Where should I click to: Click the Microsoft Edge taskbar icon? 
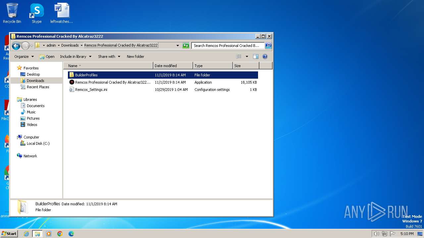click(71, 234)
